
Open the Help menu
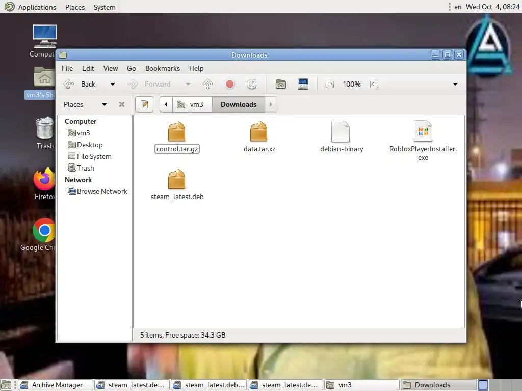(x=196, y=68)
